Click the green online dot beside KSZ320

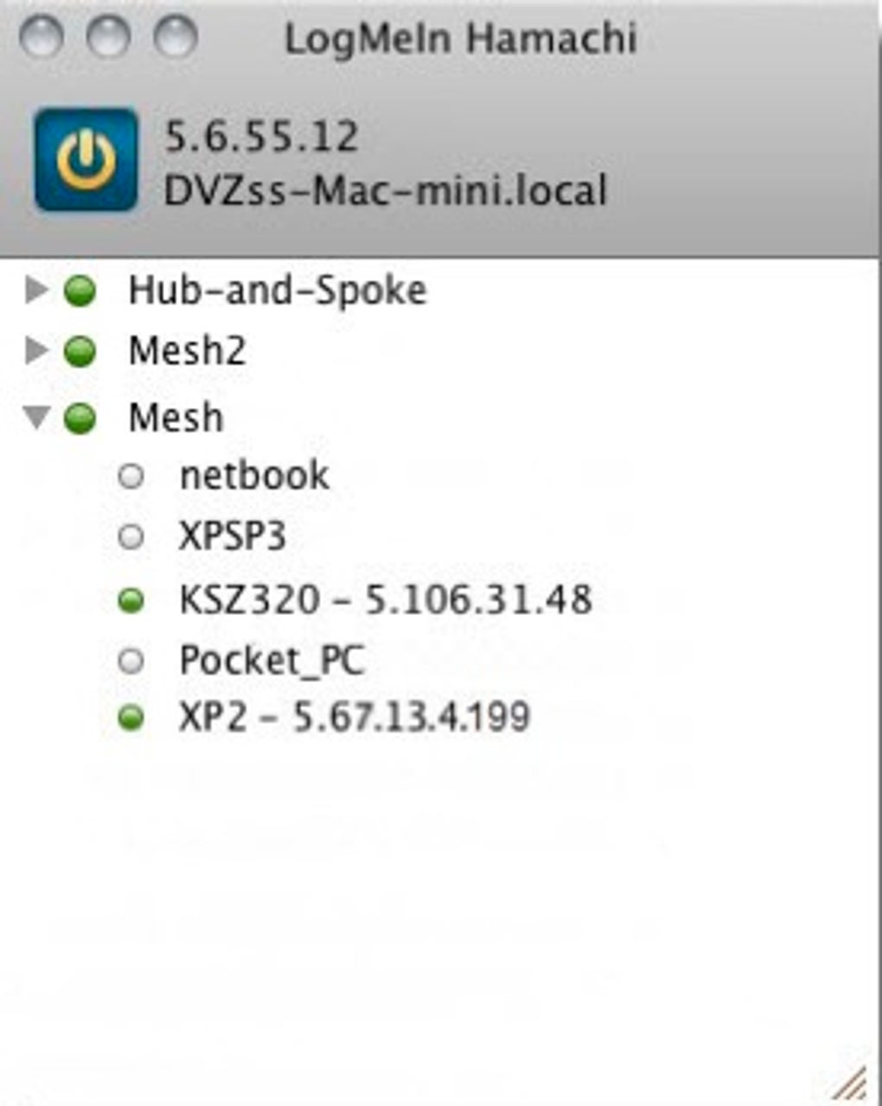click(131, 600)
